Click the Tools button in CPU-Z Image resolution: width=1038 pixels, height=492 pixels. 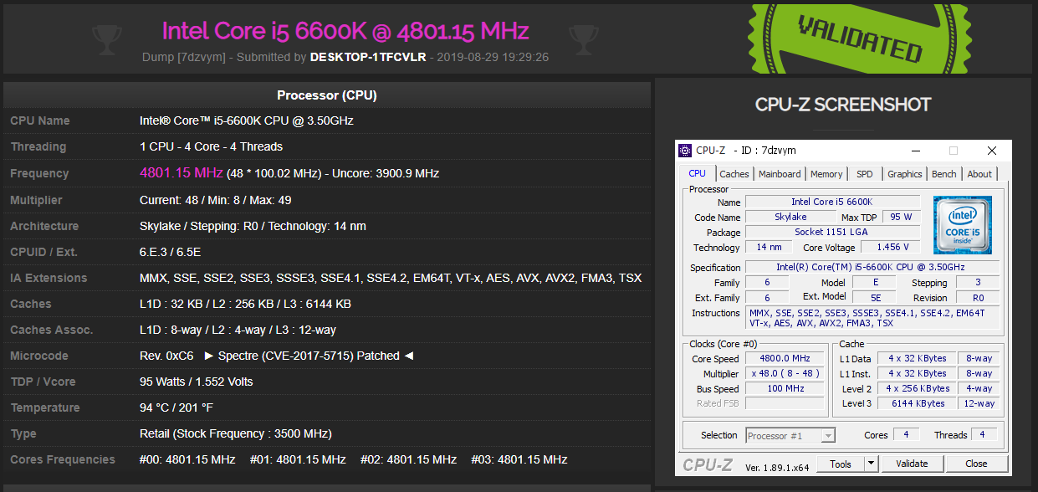pos(841,464)
